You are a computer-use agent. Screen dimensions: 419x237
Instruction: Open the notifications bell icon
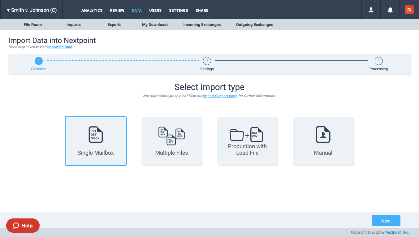click(x=390, y=10)
